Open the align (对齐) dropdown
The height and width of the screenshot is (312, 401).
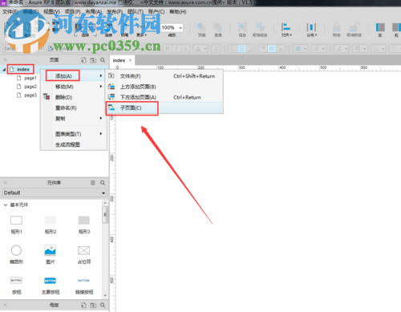(x=286, y=30)
